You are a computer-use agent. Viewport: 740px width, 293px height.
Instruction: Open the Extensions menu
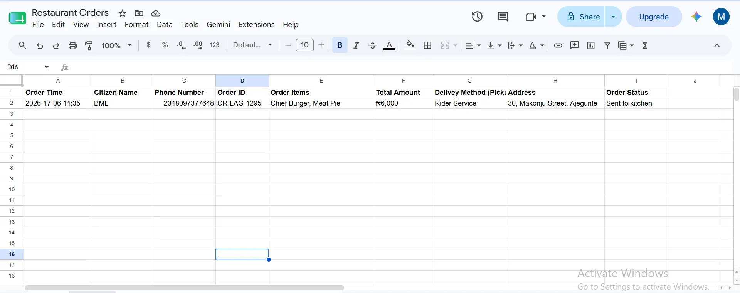pyautogui.click(x=256, y=24)
